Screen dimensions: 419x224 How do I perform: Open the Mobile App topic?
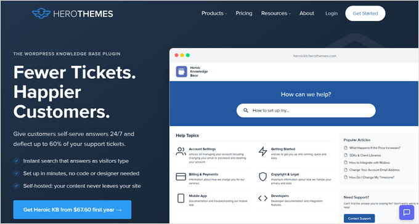[x=198, y=196]
